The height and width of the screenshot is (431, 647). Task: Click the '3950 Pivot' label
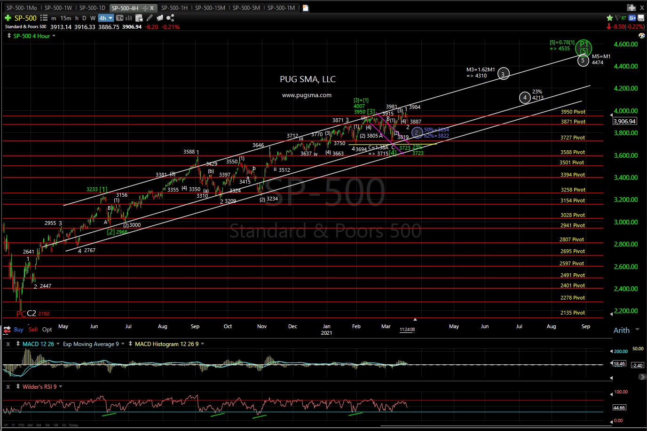pyautogui.click(x=573, y=112)
